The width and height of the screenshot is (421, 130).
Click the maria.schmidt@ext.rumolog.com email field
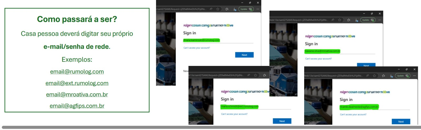tap(256, 106)
